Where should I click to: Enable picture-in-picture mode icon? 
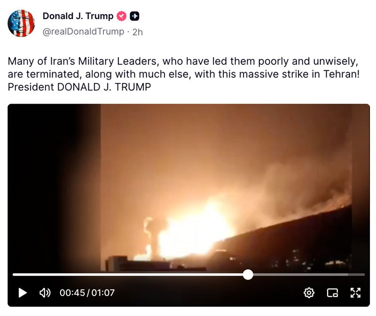[332, 293]
